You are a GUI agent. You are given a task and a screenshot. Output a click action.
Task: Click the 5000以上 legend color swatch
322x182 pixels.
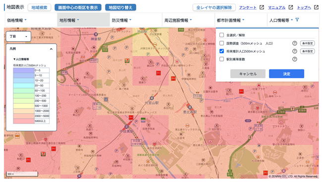(x=24, y=121)
